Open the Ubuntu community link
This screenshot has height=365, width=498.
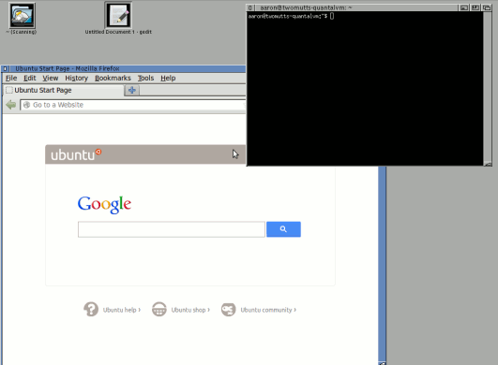pyautogui.click(x=268, y=310)
